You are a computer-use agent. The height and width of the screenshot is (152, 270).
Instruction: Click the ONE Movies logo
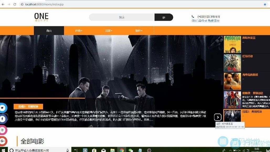[41, 17]
